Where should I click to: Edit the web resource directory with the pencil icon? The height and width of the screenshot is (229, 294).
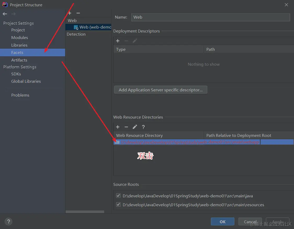click(135, 127)
